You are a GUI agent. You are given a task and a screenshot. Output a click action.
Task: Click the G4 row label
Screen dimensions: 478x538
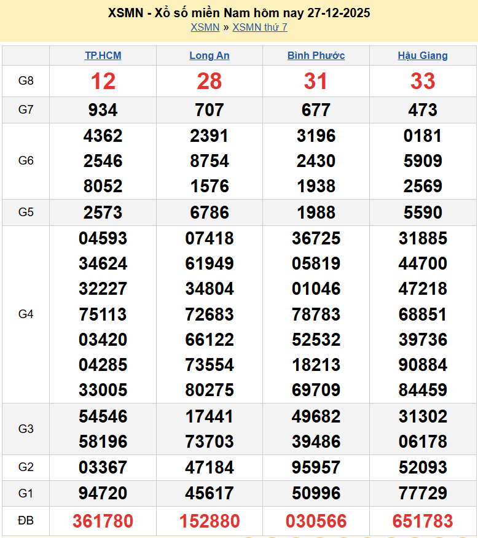(x=26, y=314)
